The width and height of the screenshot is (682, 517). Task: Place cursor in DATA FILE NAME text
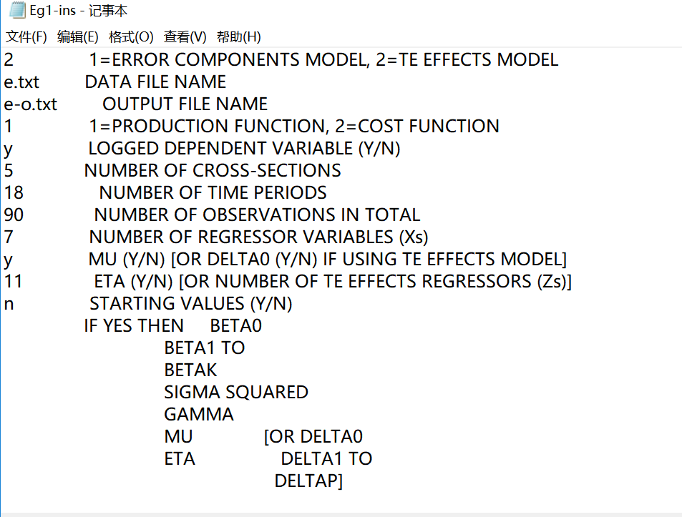[155, 82]
